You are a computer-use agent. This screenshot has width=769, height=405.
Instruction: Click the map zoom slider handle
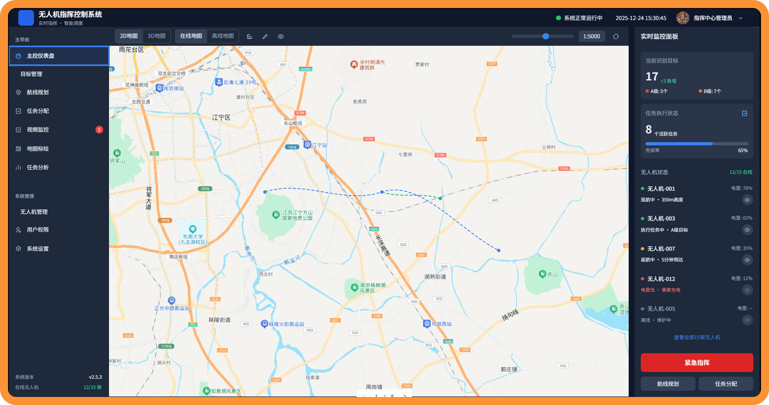point(546,36)
